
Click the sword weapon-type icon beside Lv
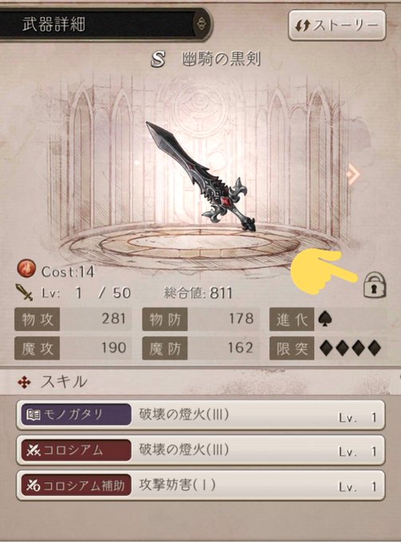pyautogui.click(x=24, y=292)
